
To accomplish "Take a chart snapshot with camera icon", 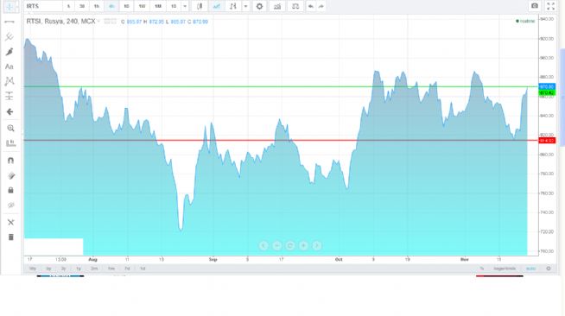I will point(535,6).
